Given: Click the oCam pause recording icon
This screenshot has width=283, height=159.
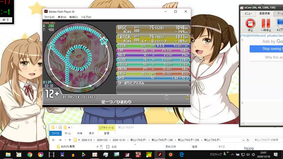Looking at the screenshot, I should [x=266, y=23].
